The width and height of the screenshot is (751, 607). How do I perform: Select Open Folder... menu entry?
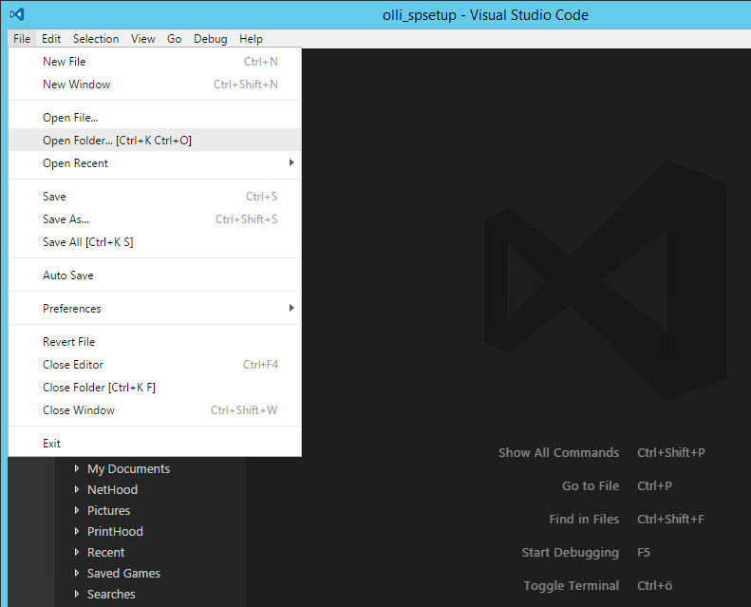(155, 140)
